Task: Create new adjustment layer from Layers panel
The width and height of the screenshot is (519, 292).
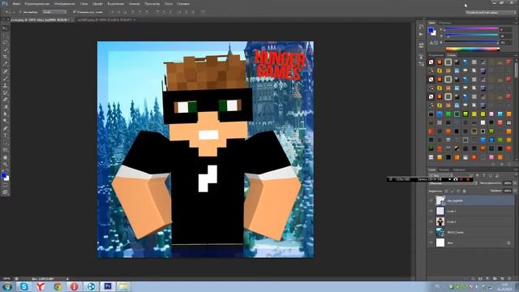Action: [487, 279]
